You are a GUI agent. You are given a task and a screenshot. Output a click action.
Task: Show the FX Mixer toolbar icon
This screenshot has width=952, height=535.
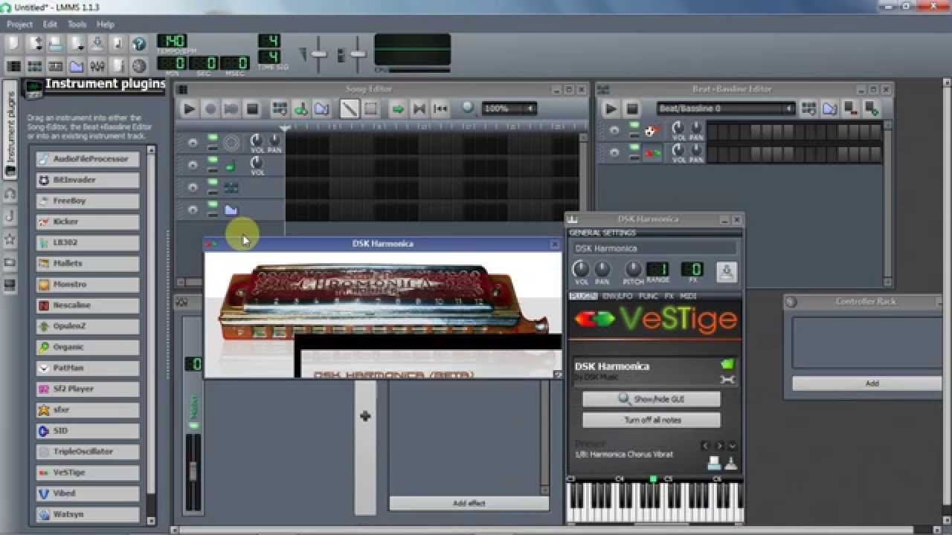pyautogui.click(x=97, y=66)
